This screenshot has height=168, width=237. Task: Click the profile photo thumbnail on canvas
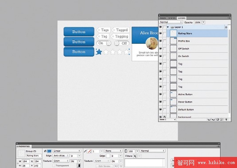152,43
